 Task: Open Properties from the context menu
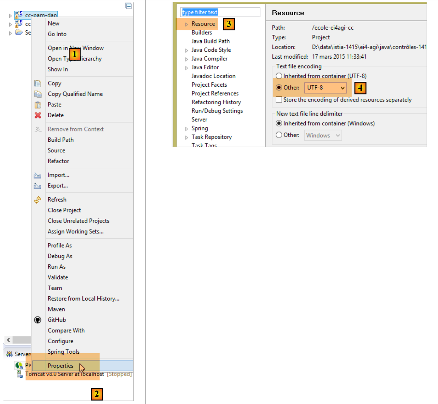pyautogui.click(x=60, y=366)
